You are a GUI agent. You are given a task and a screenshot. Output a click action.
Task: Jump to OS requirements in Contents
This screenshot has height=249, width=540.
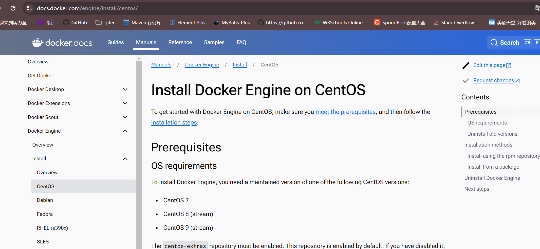pos(487,123)
